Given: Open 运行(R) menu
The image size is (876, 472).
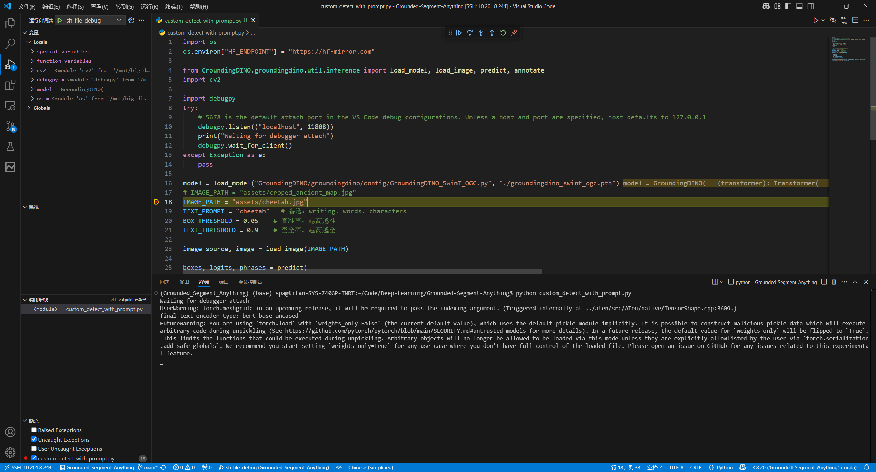Looking at the screenshot, I should click(149, 6).
